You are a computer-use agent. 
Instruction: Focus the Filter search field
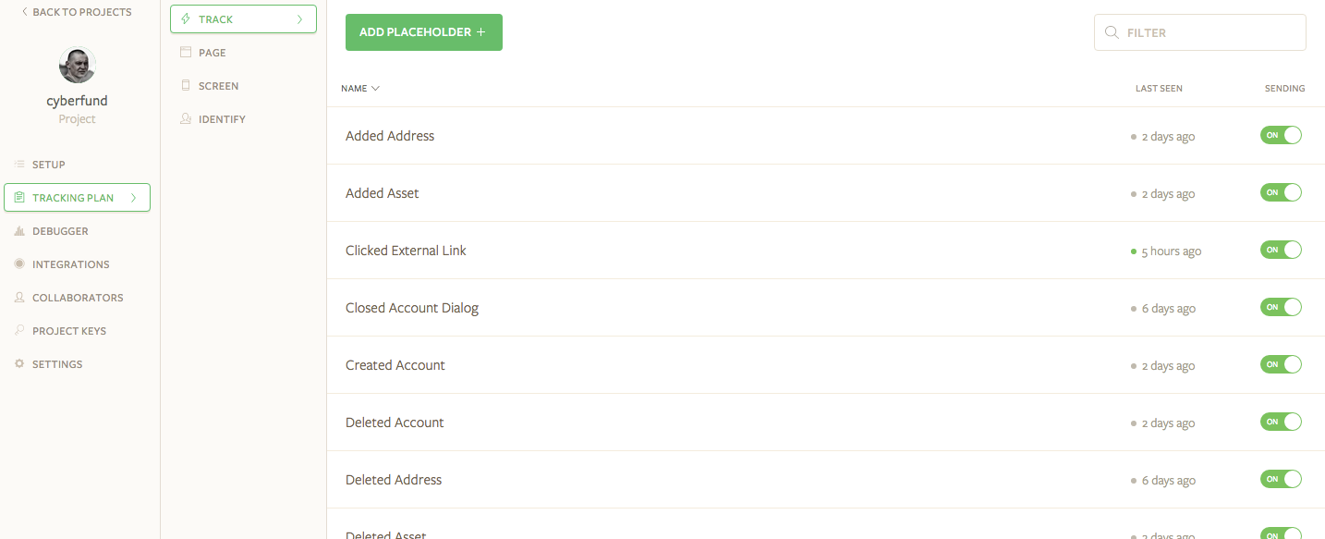pyautogui.click(x=1200, y=32)
